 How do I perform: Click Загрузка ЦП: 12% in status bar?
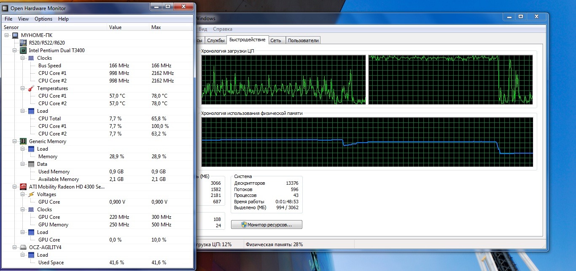213,244
